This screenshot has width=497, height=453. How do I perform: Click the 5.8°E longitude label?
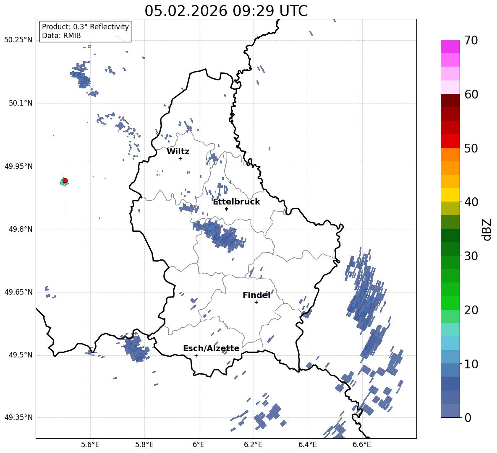point(144,445)
